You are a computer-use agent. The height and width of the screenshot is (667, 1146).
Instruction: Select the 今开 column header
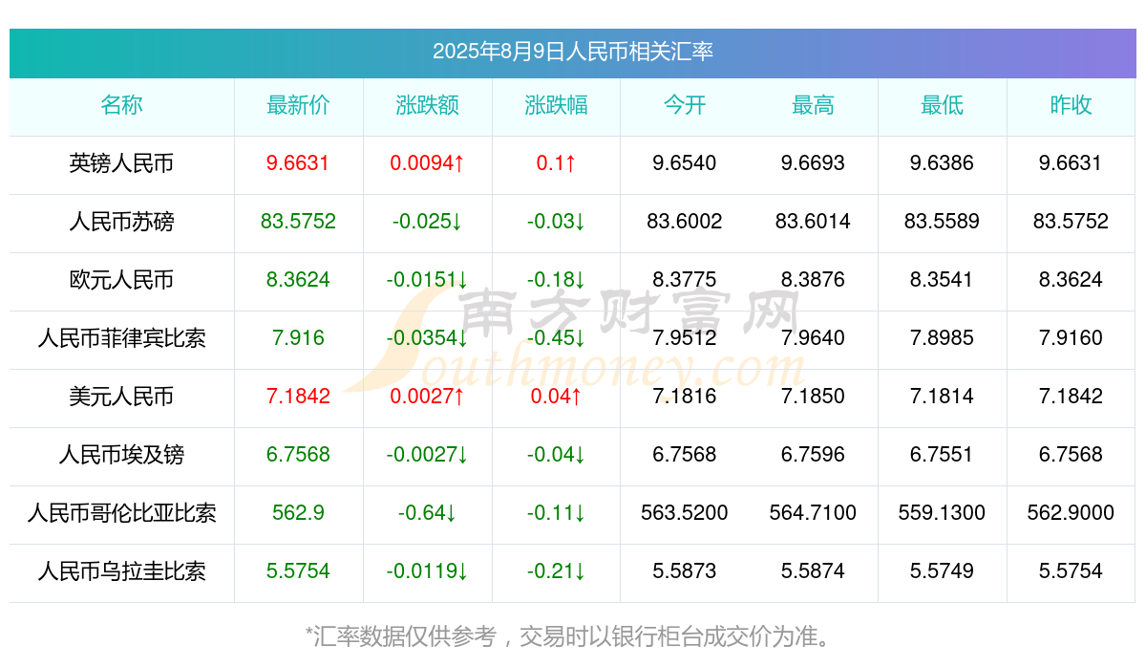[685, 105]
